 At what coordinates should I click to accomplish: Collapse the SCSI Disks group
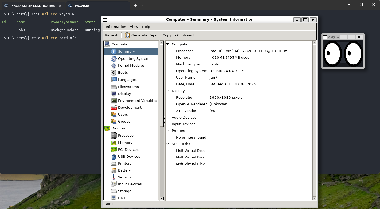pyautogui.click(x=168, y=144)
